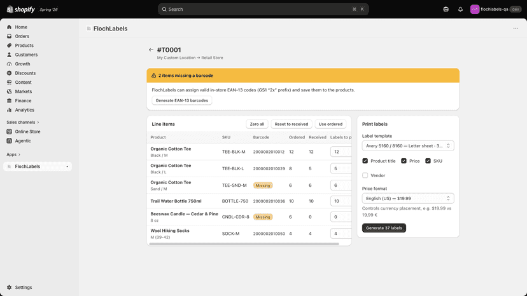Toggle the Price checkbox
The height and width of the screenshot is (296, 527).
tap(404, 161)
